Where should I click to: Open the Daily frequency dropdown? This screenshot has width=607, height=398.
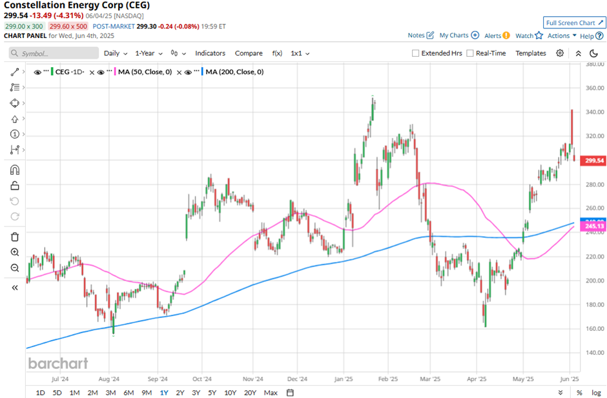click(115, 54)
